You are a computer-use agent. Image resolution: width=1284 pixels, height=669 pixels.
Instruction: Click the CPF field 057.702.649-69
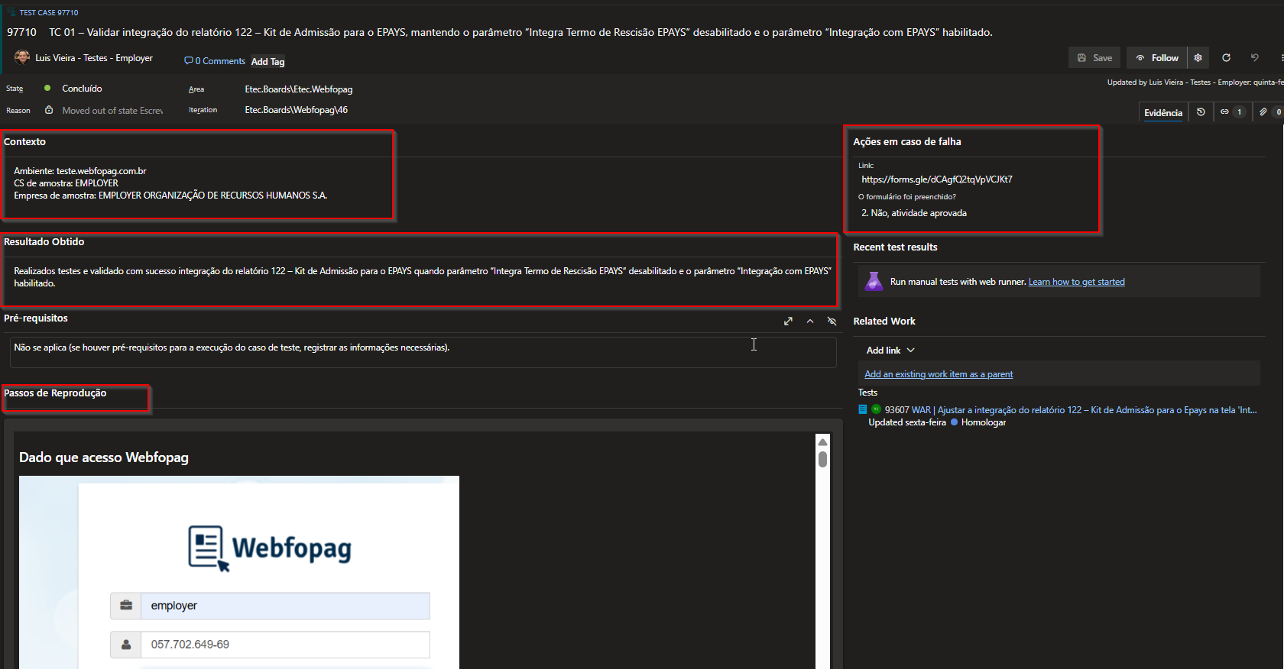(285, 645)
